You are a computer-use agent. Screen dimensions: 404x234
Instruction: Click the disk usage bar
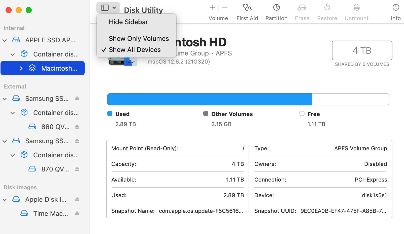tap(248, 99)
